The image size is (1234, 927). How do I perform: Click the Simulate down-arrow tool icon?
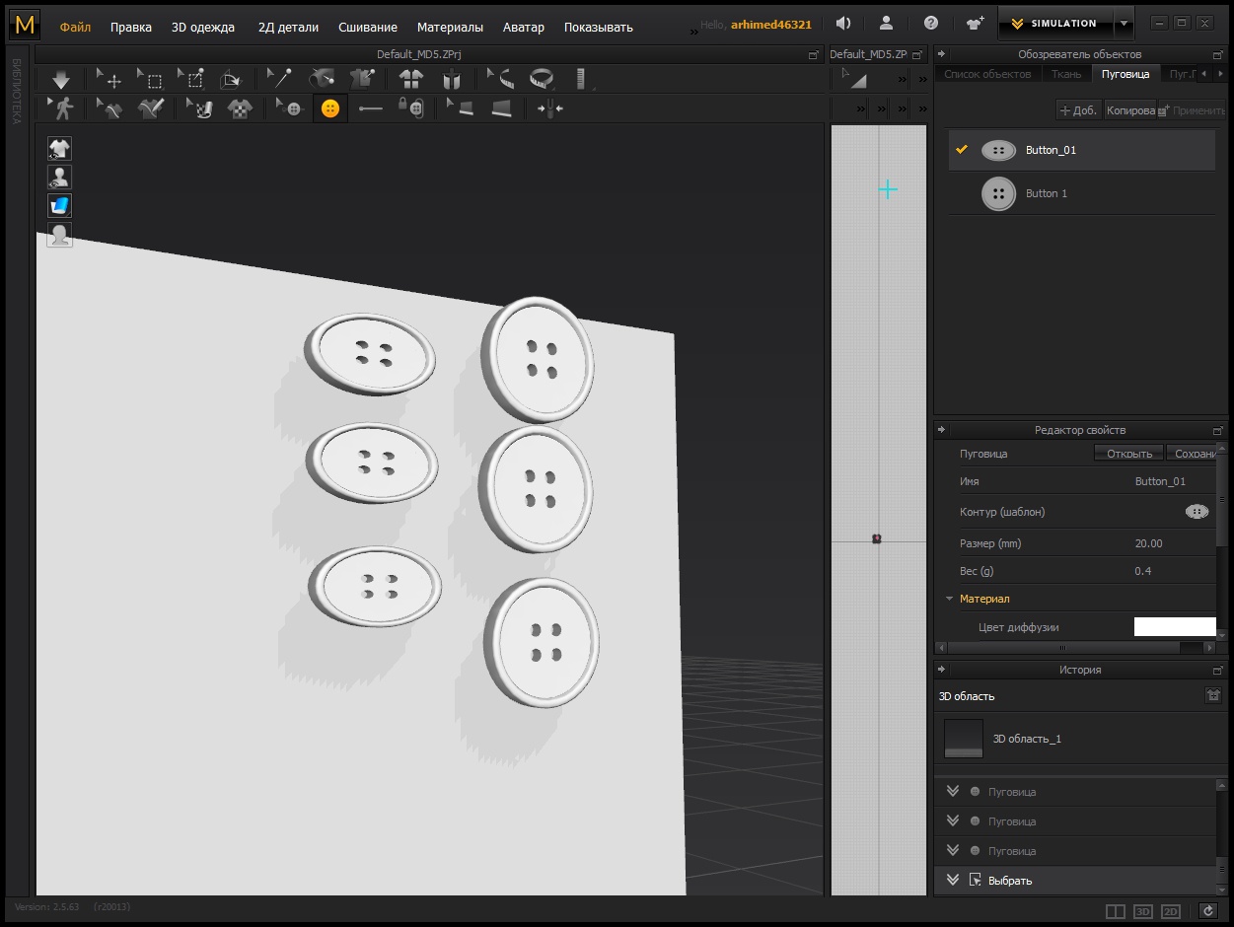(x=61, y=80)
